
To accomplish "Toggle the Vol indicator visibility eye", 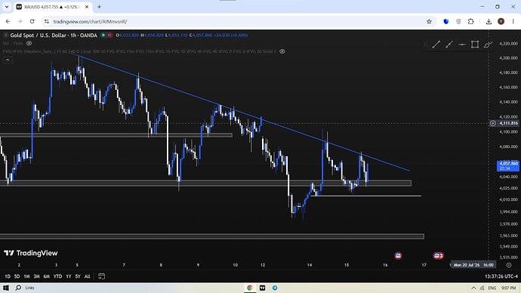I will tap(29, 43).
